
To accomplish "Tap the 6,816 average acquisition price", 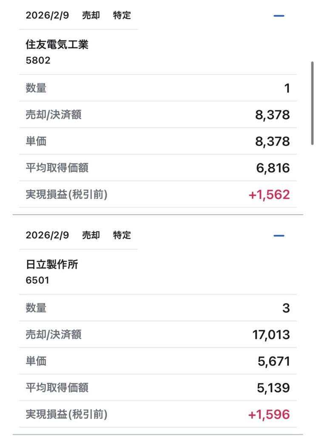I will 272,168.
